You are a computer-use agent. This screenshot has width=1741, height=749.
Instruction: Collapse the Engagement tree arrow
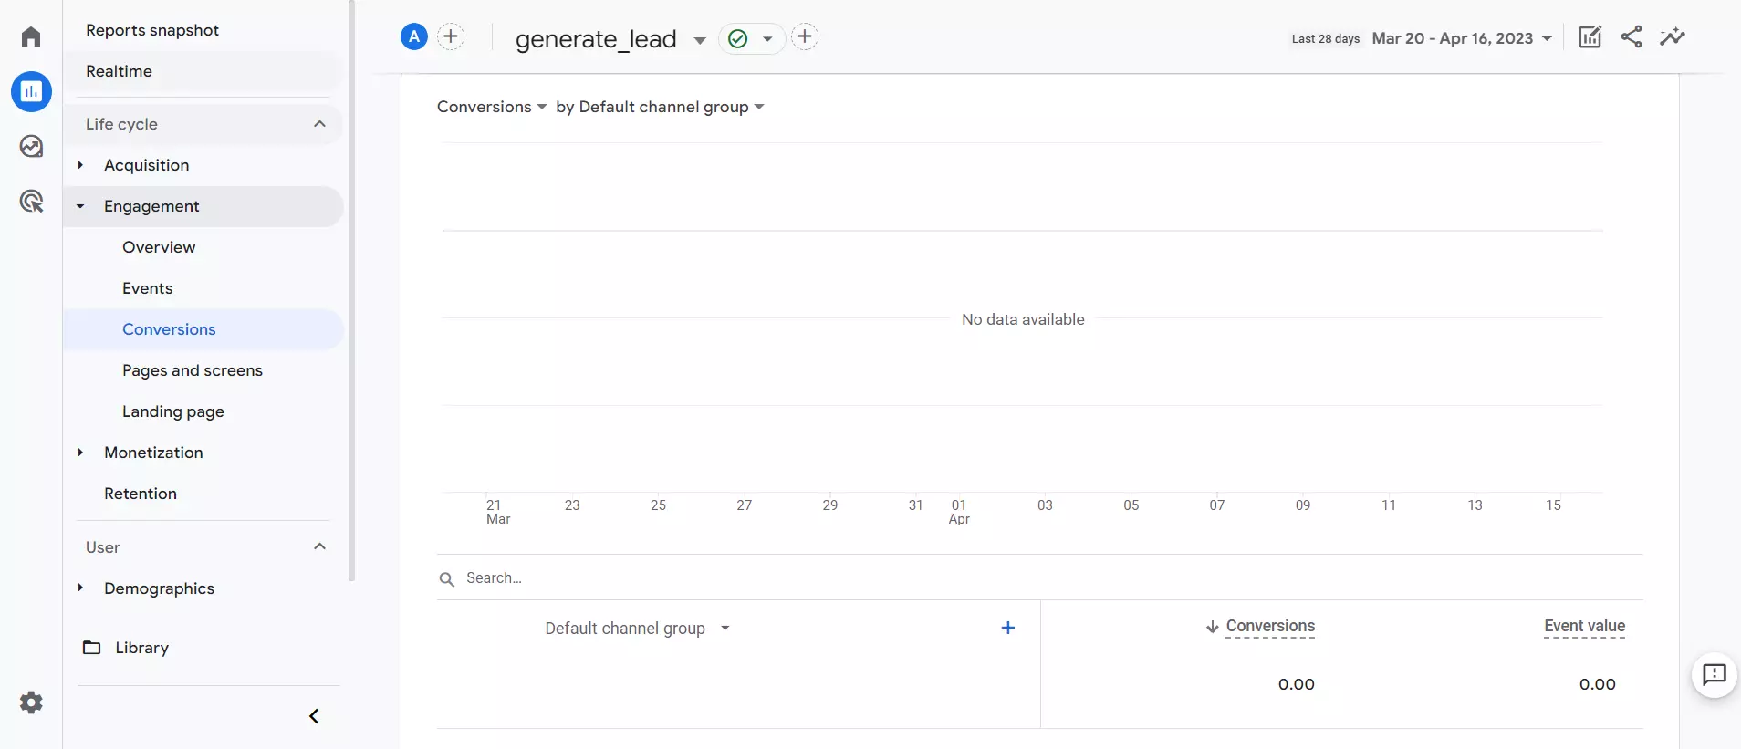click(80, 206)
